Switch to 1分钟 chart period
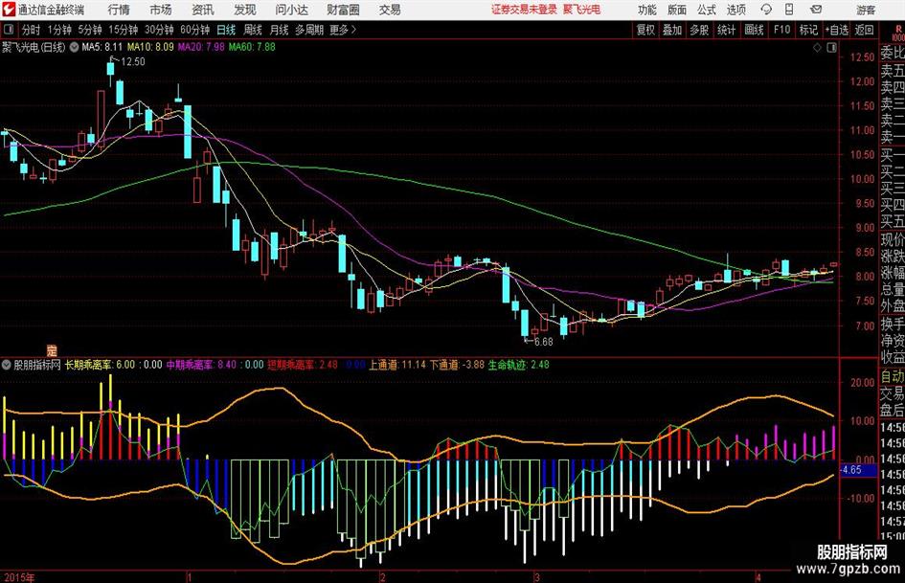The image size is (905, 583). tap(58, 30)
